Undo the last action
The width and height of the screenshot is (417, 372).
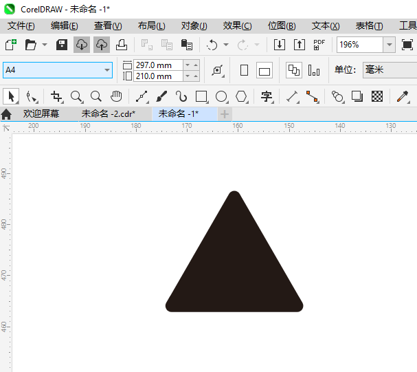point(212,45)
